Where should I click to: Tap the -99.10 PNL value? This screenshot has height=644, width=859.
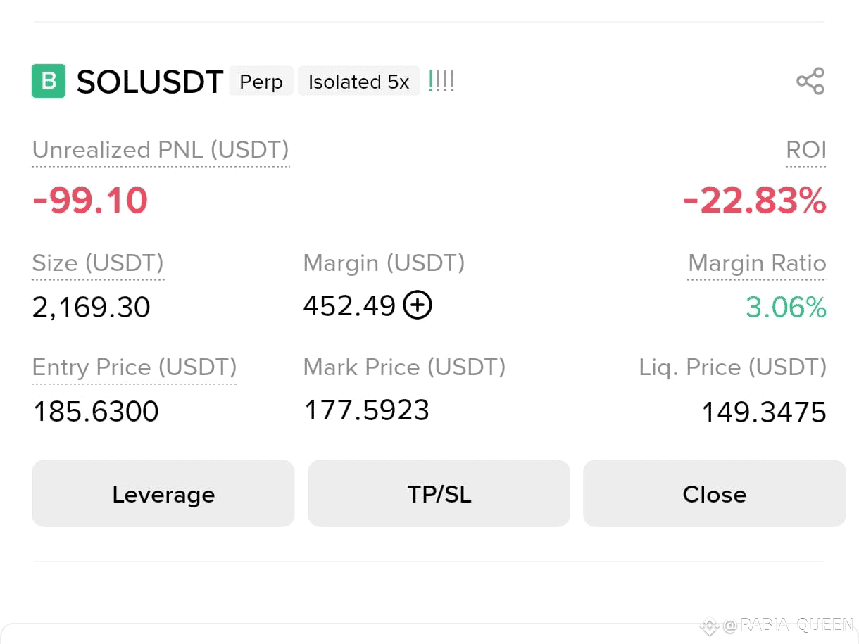tap(90, 201)
